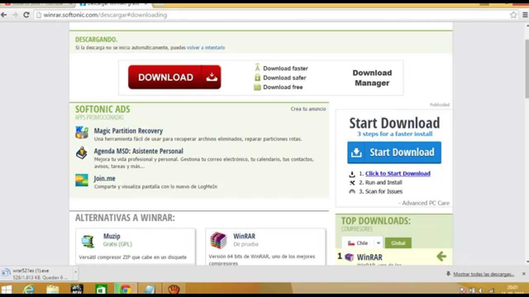
Task: Click the Chrome icon in the taskbar
Action: pyautogui.click(x=125, y=290)
